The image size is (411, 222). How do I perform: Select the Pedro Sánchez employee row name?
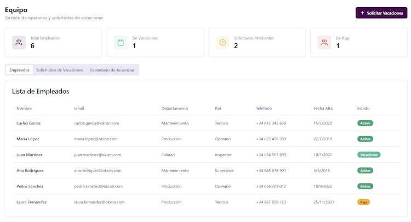click(x=30, y=186)
